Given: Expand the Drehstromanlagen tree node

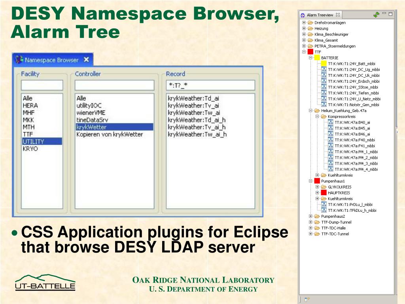Looking at the screenshot, I should pos(304,23).
